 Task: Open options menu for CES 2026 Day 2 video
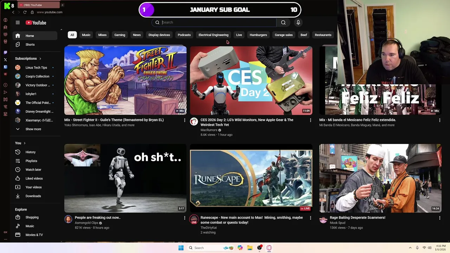pos(310,120)
